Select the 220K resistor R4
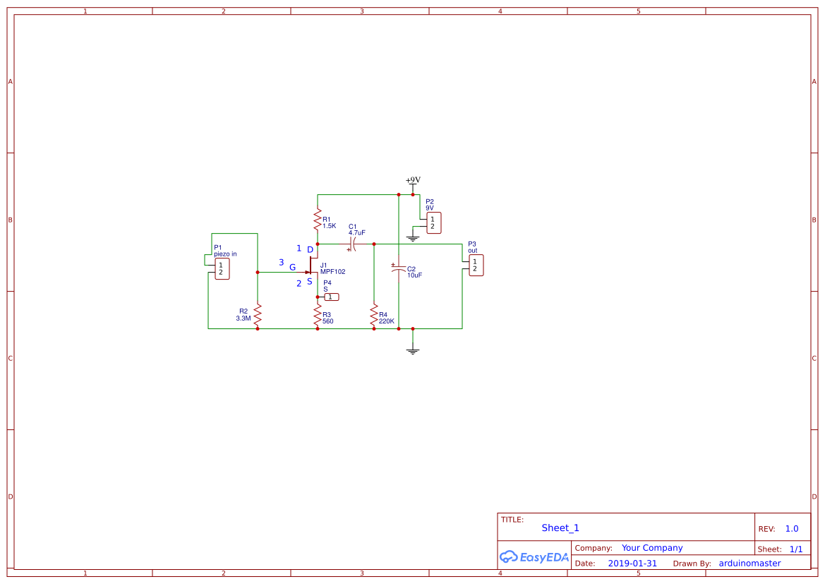The image size is (825, 584). pos(374,316)
